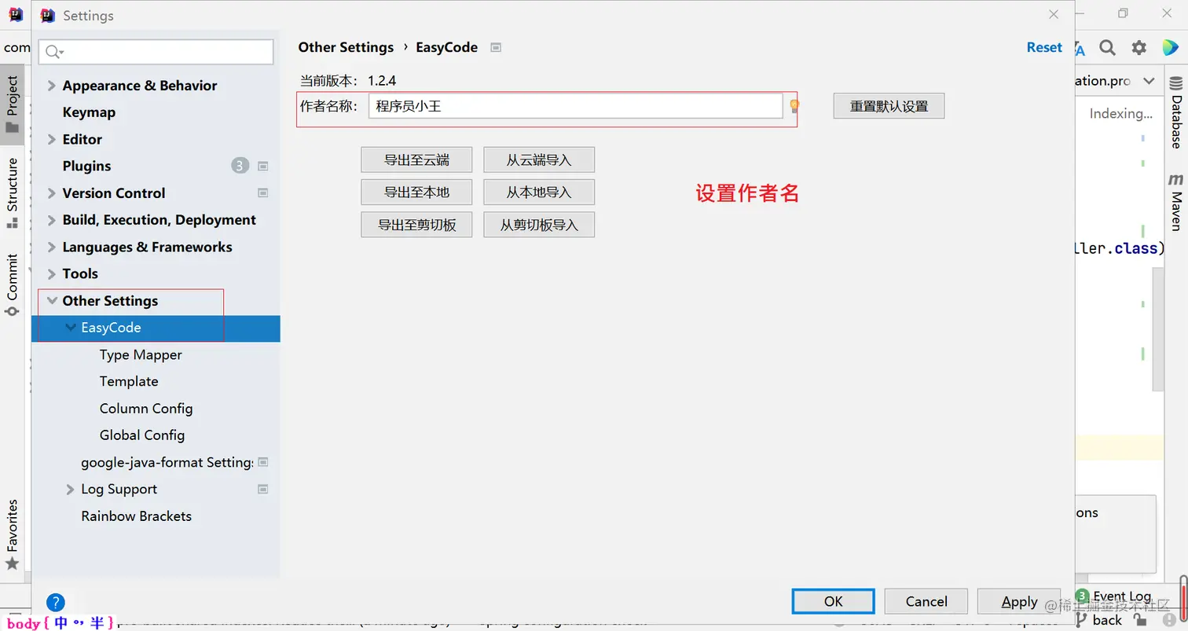Open Global Config under EasyCode
Image resolution: width=1188 pixels, height=631 pixels.
(x=142, y=435)
